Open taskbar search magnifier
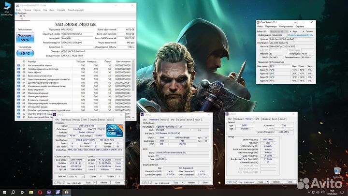 point(13,192)
